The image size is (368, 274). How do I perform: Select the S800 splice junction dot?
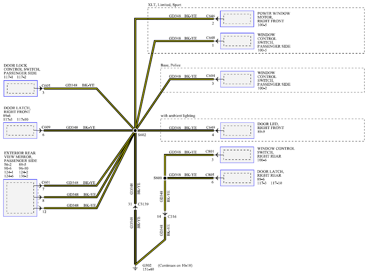(165, 178)
